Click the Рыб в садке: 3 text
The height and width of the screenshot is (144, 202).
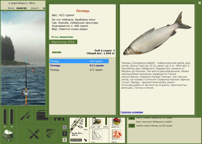(105, 50)
